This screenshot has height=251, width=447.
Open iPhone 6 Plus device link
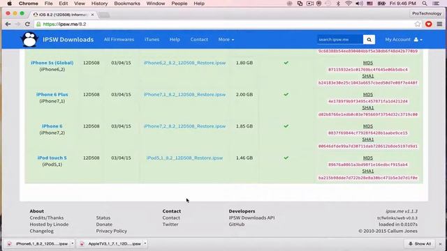[52, 95]
